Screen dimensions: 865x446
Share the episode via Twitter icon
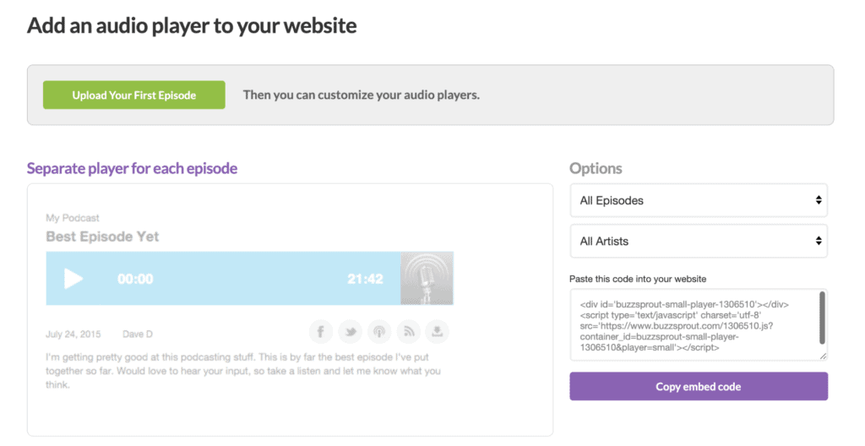[350, 332]
